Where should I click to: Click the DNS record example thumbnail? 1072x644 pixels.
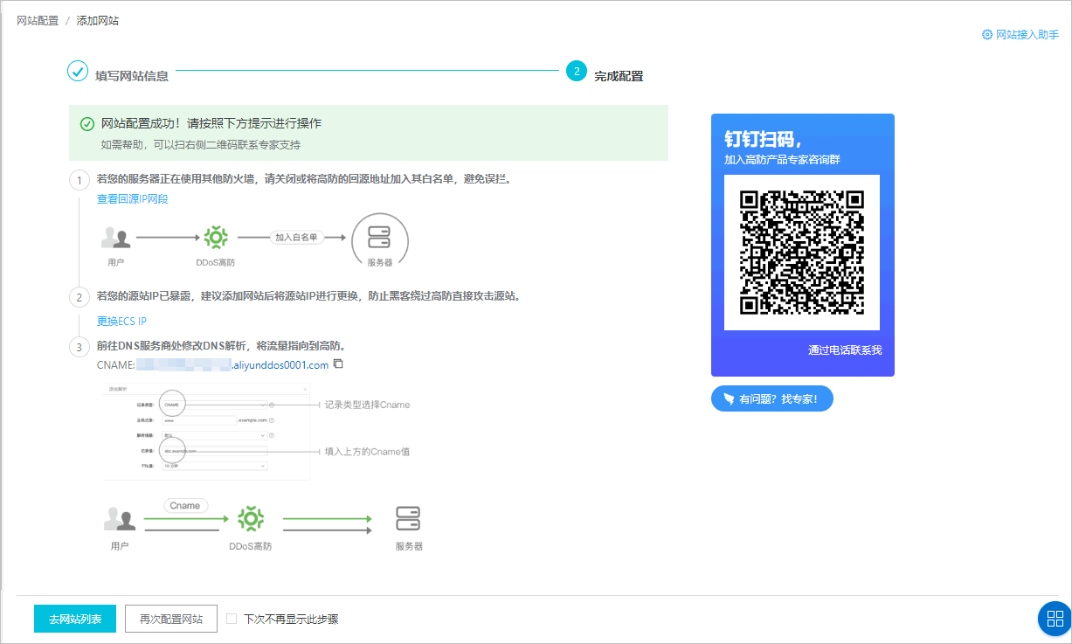[x=206, y=431]
